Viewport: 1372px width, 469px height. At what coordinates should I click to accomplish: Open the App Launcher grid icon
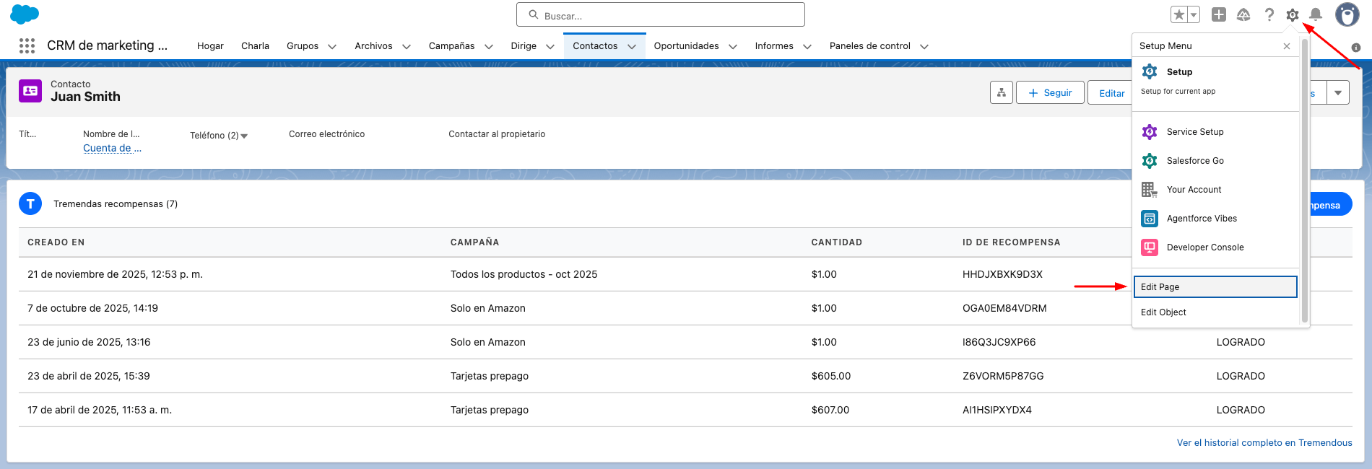point(27,45)
